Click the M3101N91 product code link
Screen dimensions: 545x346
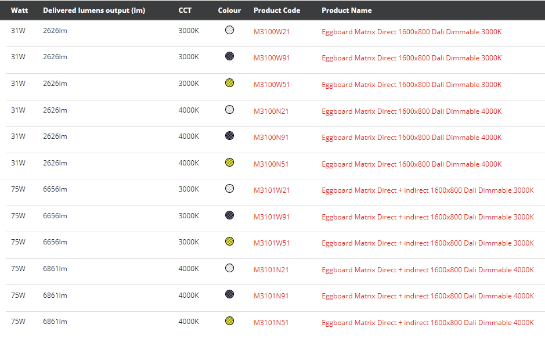(x=272, y=296)
